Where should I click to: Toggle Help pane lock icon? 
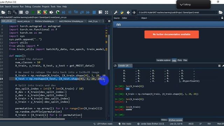coord(222,18)
